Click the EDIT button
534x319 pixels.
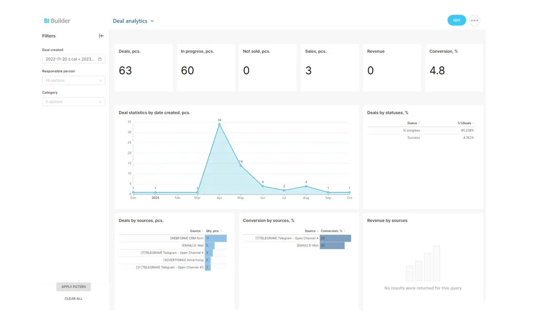pos(457,20)
